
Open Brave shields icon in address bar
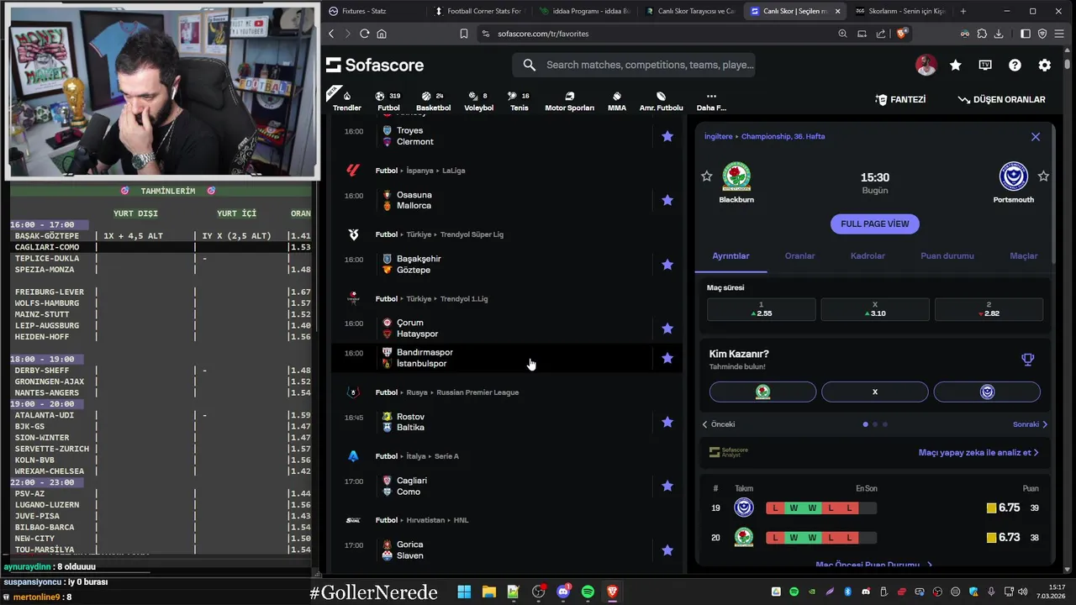902,34
